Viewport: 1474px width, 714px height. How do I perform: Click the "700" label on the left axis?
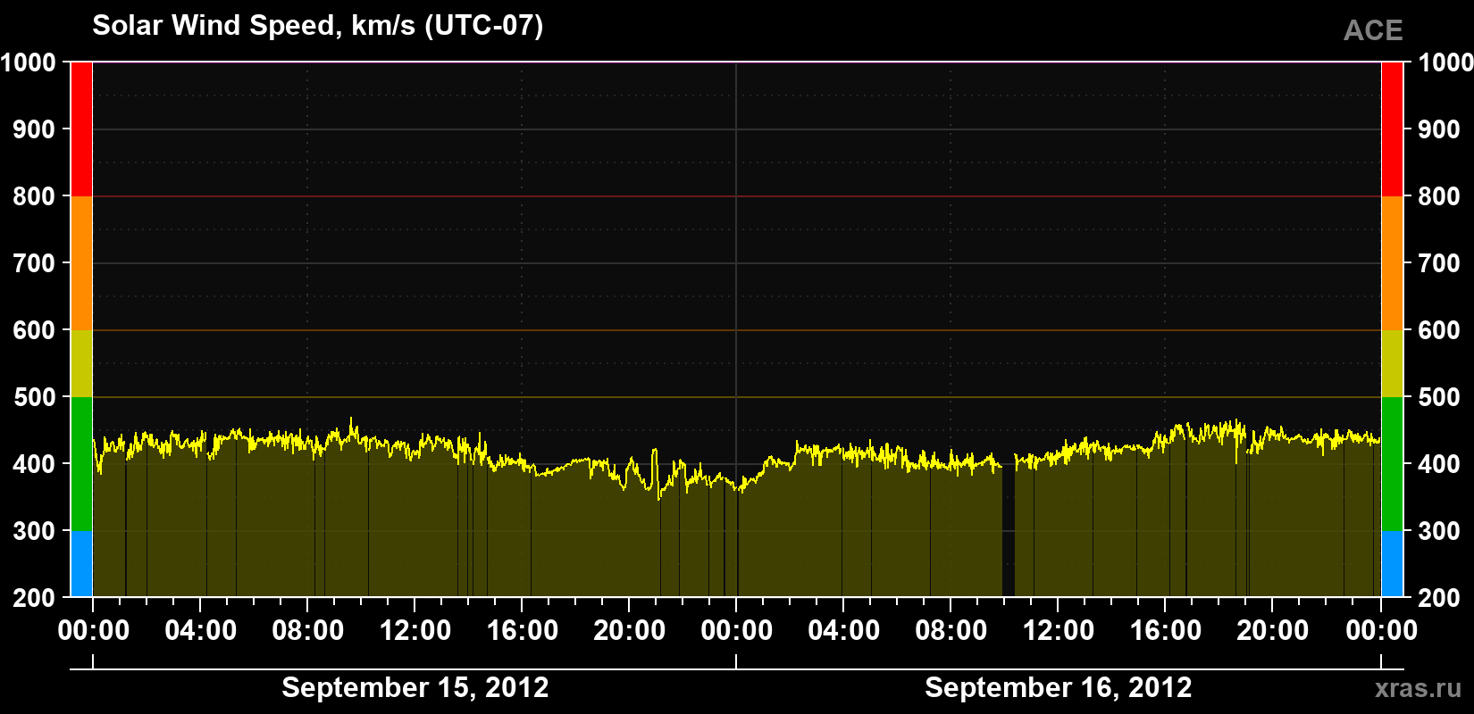pos(35,263)
